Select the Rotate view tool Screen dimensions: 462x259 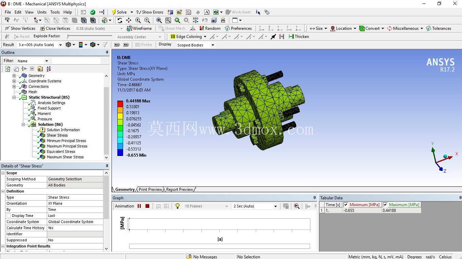tap(120, 20)
